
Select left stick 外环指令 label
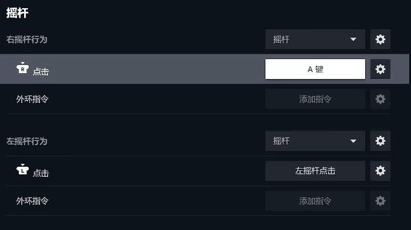pyautogui.click(x=32, y=201)
